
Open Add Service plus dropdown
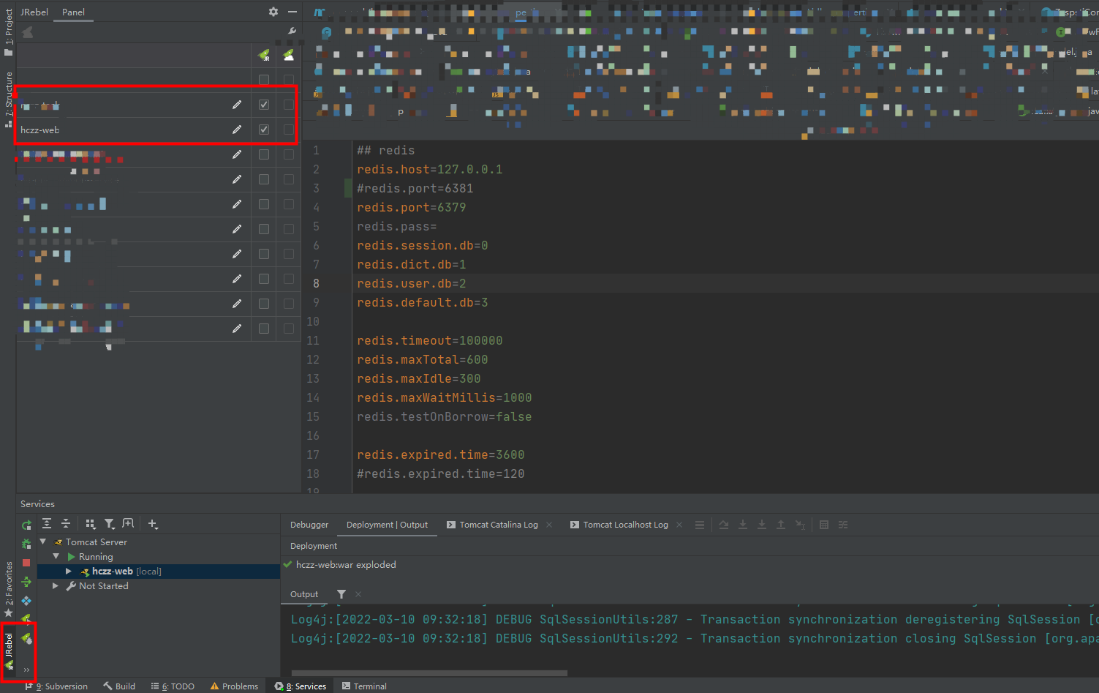[x=153, y=523]
